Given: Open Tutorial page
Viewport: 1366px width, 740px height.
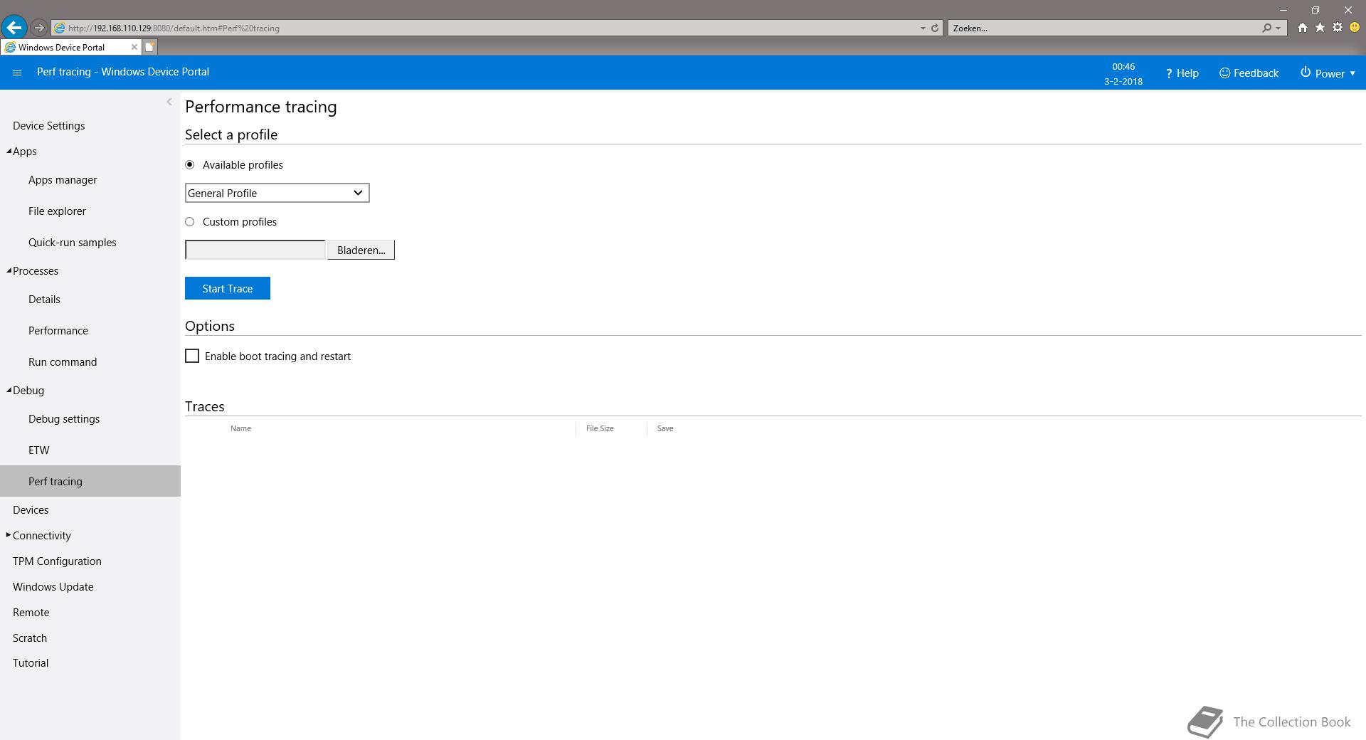Looking at the screenshot, I should pyautogui.click(x=31, y=662).
